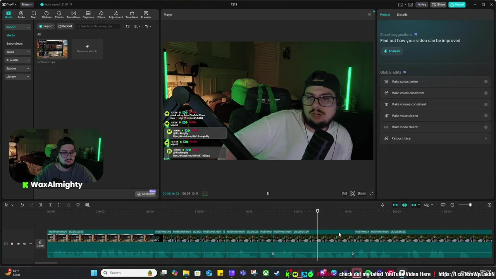Open the Adjustment tab
Image resolution: width=496 pixels, height=279 pixels.
tap(116, 15)
